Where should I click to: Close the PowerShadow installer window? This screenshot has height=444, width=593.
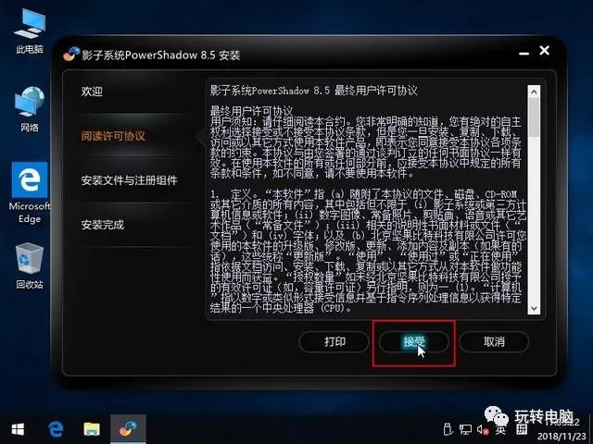click(544, 50)
